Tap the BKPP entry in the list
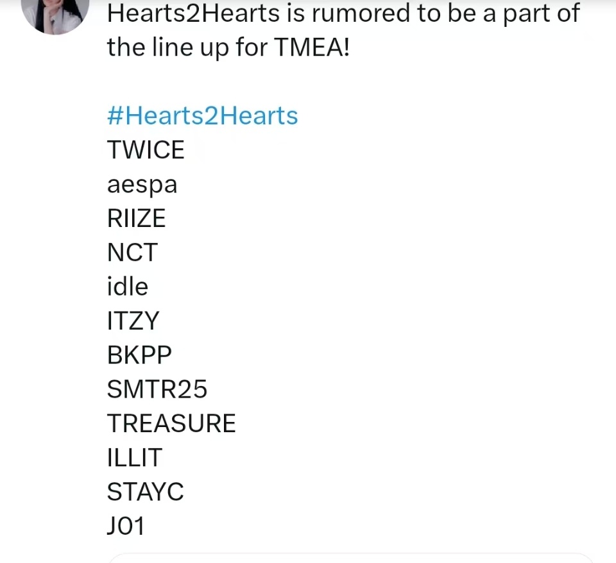 pyautogui.click(x=139, y=355)
